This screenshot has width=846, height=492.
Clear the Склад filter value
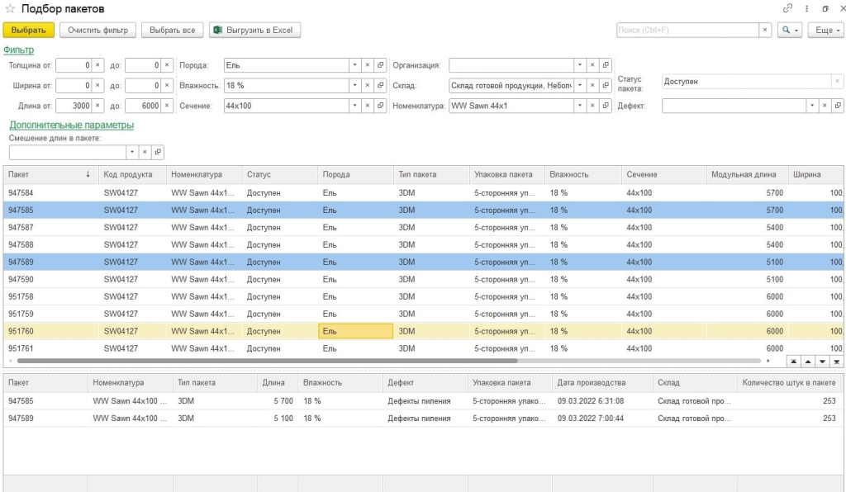click(x=592, y=86)
